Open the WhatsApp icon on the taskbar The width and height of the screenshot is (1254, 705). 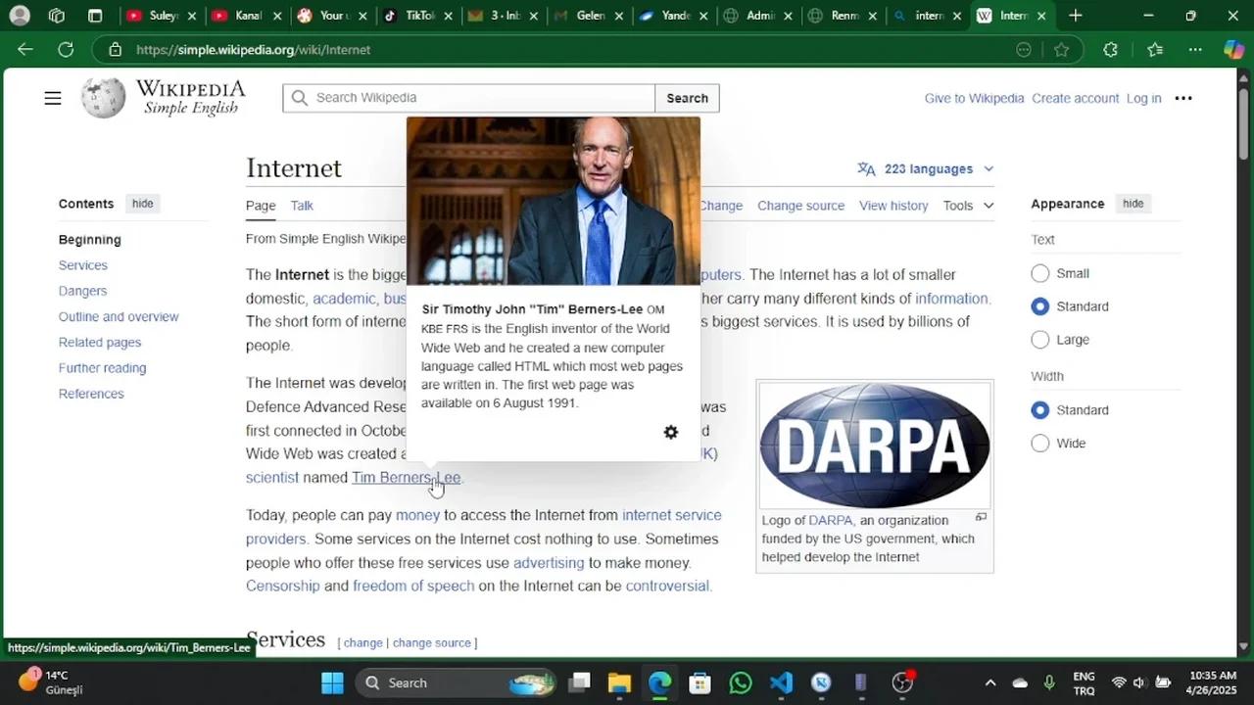tap(741, 682)
